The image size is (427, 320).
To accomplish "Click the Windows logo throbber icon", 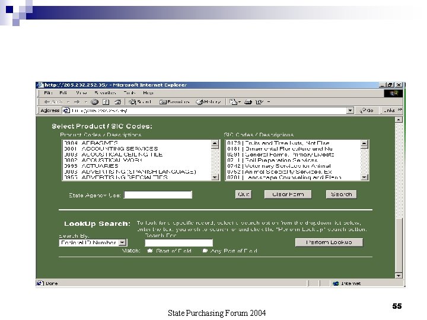I will click(393, 94).
